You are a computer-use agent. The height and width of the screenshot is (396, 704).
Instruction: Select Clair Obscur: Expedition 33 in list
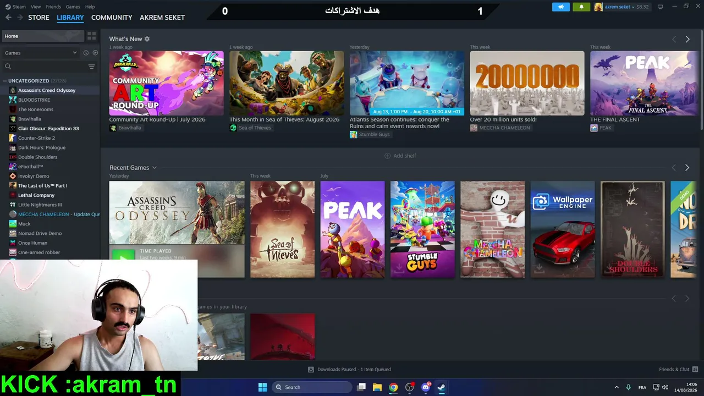pyautogui.click(x=48, y=129)
